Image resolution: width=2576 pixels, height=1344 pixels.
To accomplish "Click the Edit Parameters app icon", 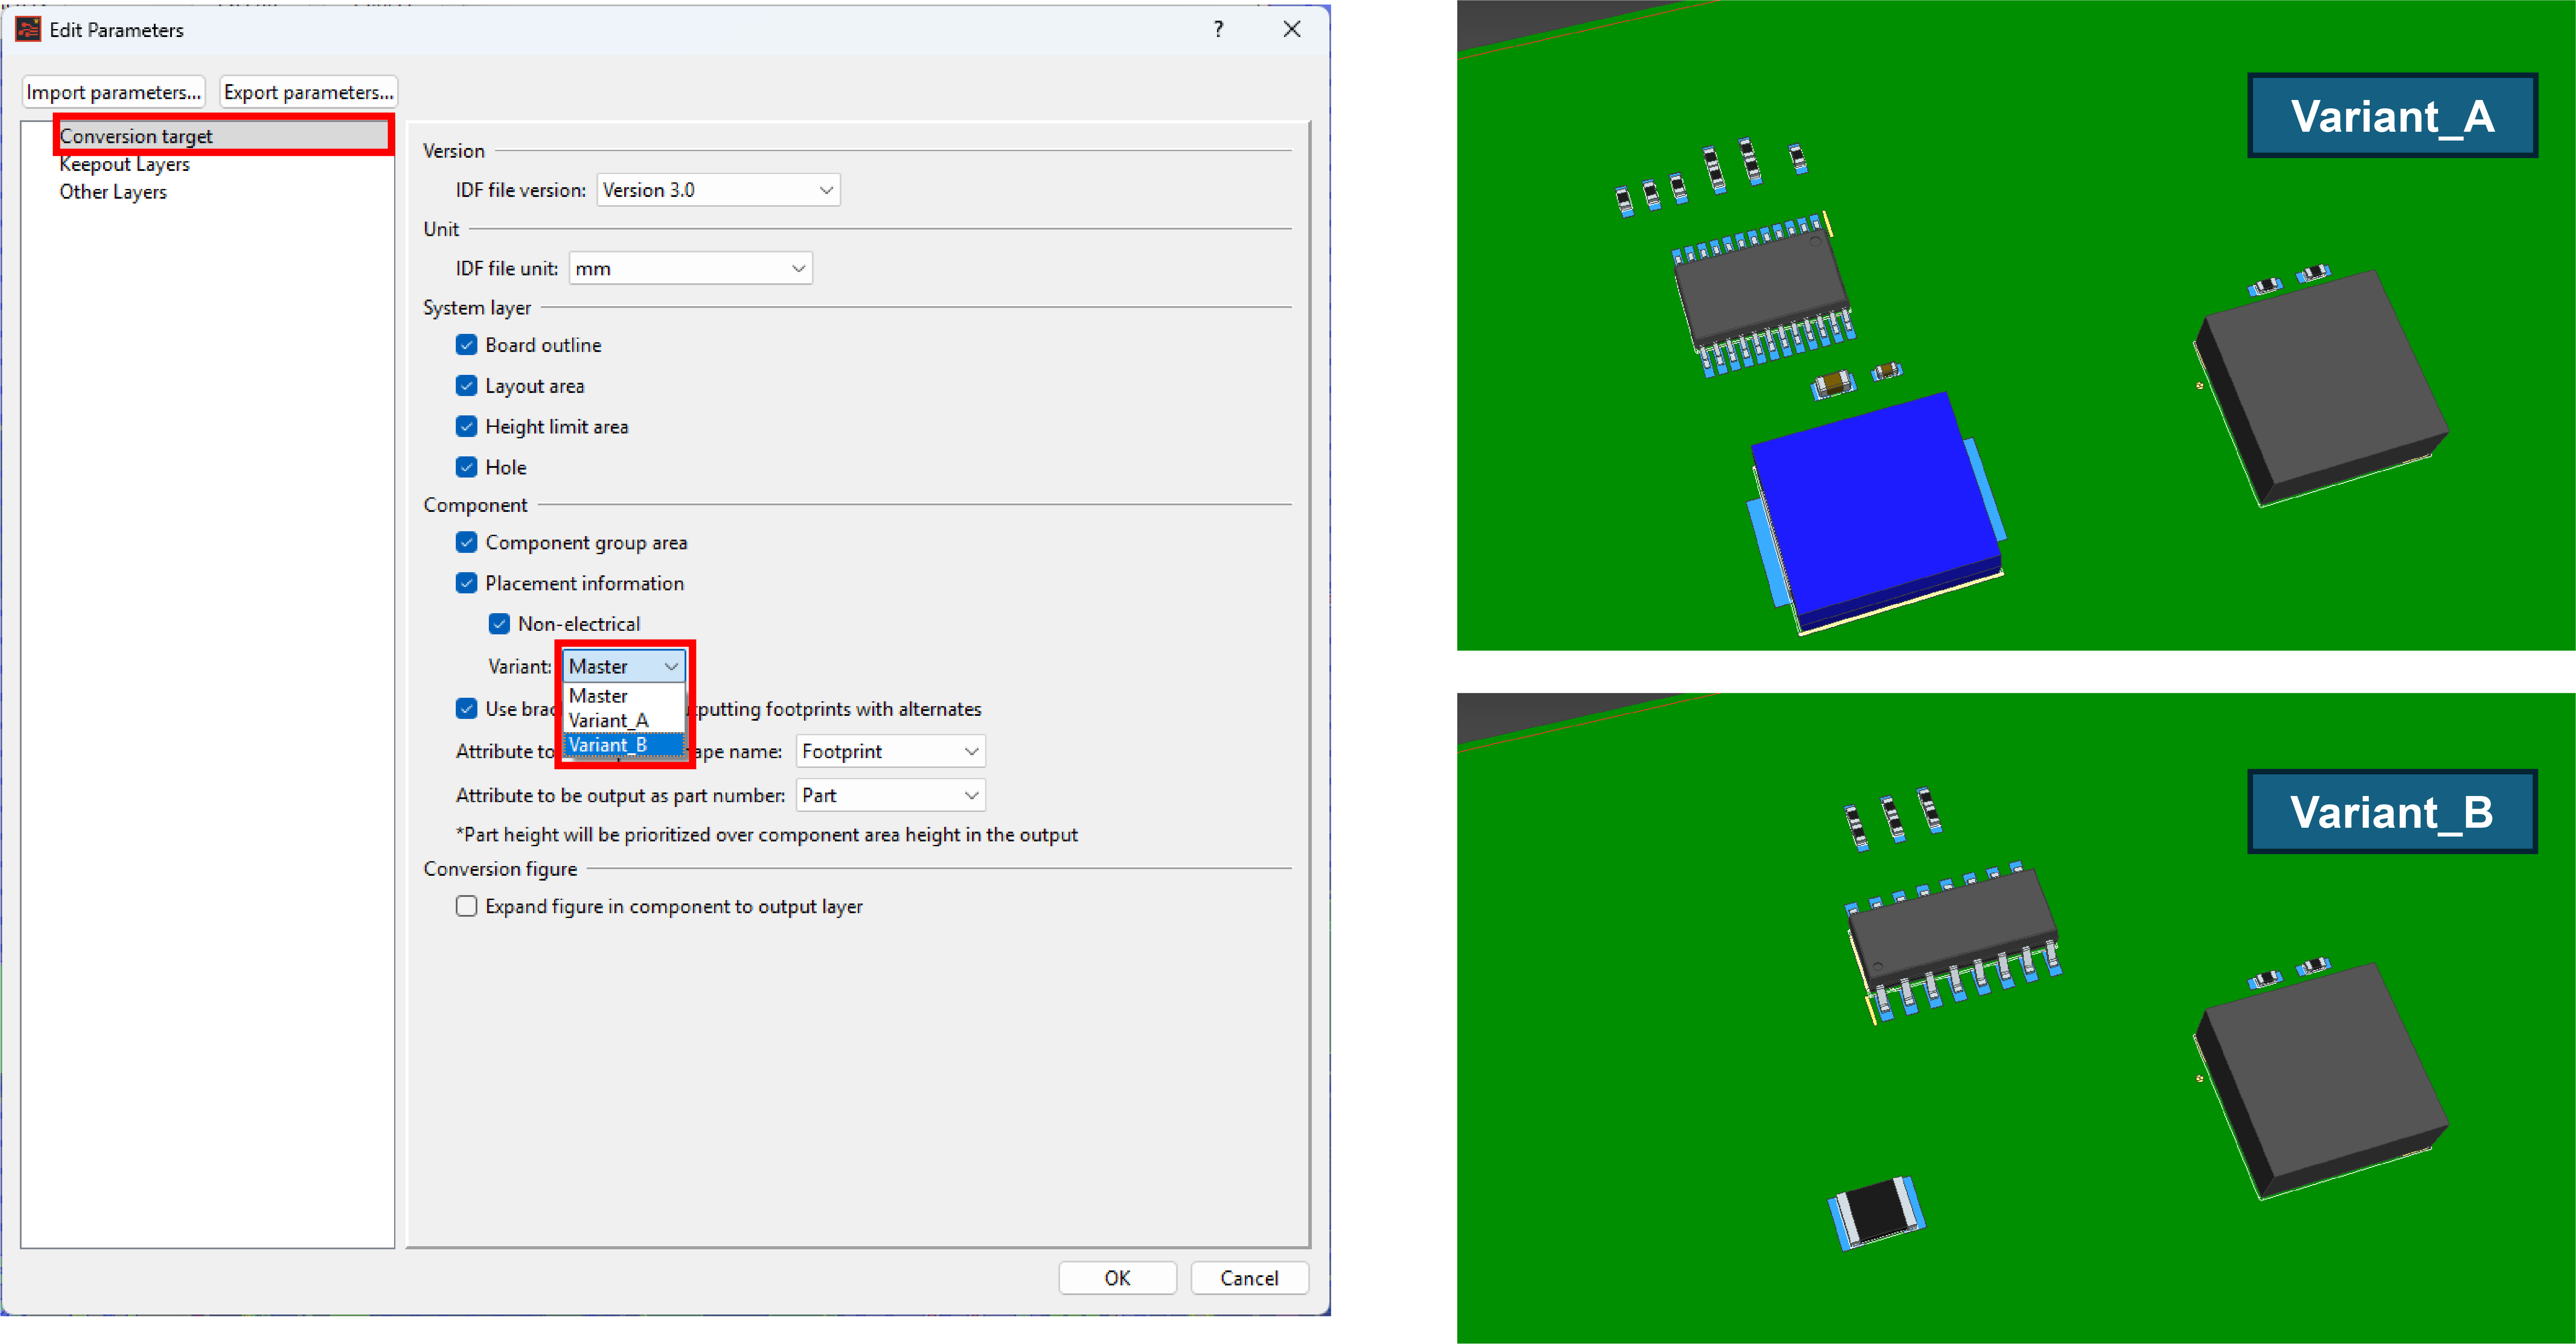I will point(28,29).
